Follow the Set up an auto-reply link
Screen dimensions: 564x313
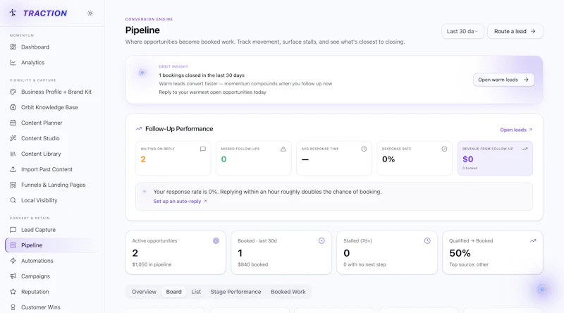click(180, 201)
